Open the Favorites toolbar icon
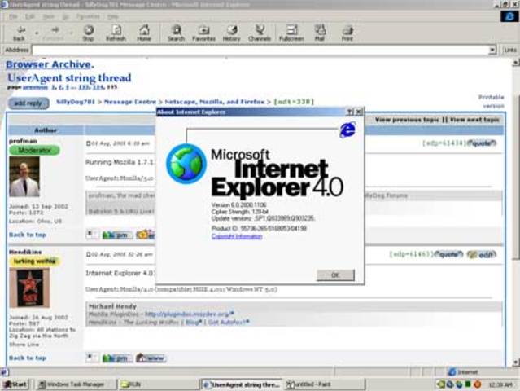Screen dimensions: 520x391 (x=203, y=33)
